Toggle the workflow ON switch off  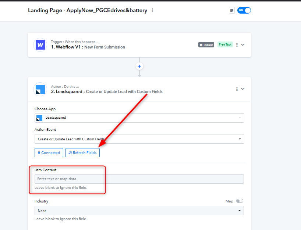(244, 10)
